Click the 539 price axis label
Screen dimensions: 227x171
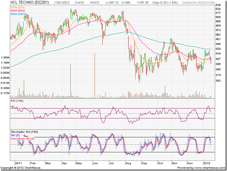tap(218, 5)
